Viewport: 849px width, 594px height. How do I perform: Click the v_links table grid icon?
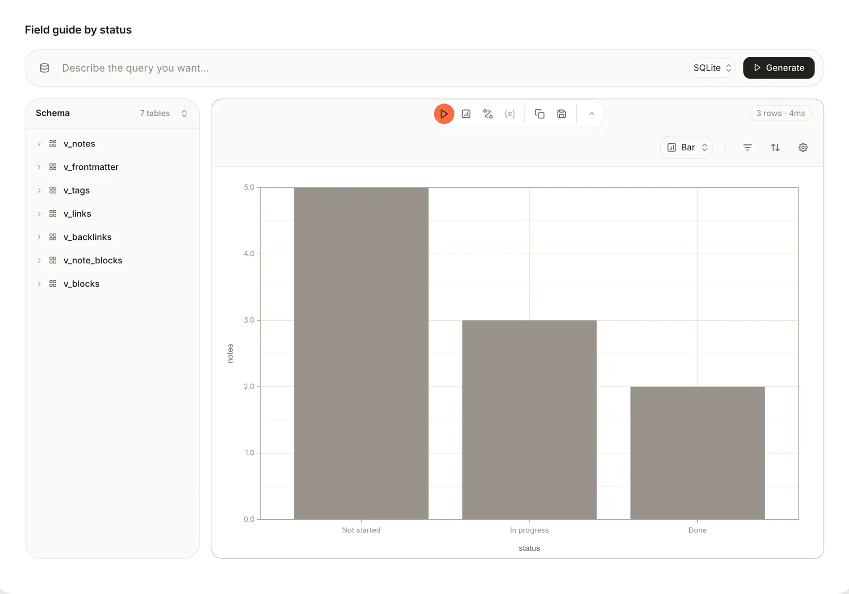[53, 214]
